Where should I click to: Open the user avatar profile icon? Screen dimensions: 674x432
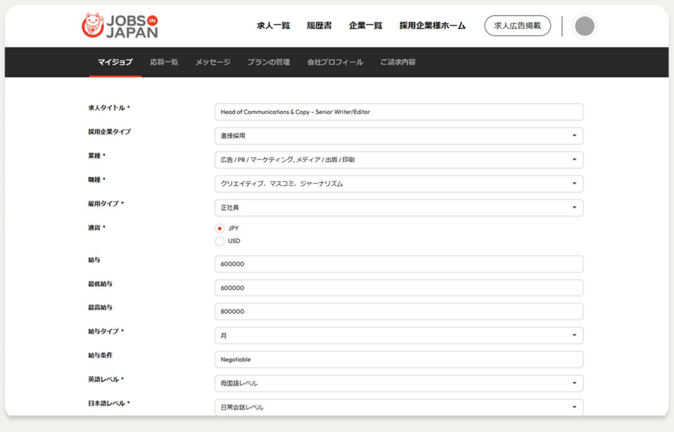584,26
